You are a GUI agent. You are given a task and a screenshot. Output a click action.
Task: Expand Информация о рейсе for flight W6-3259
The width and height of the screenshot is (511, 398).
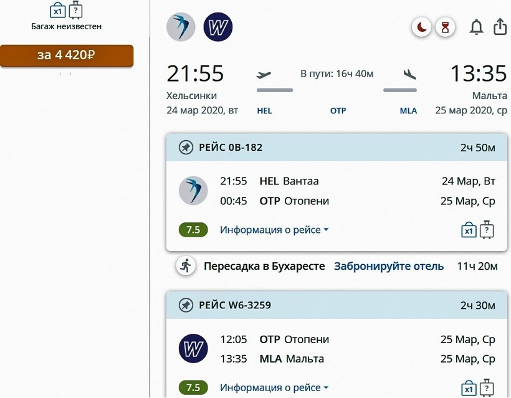click(x=274, y=387)
